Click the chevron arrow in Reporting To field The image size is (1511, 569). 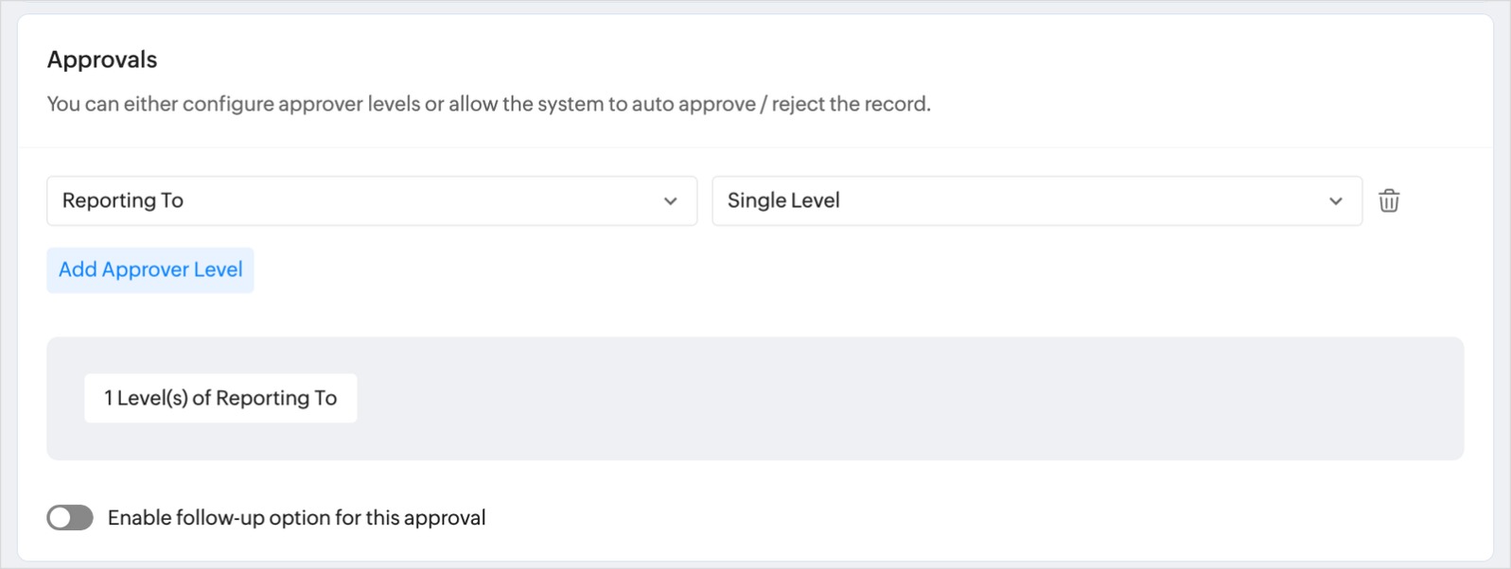(x=670, y=201)
